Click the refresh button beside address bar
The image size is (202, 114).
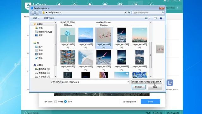click(129, 13)
